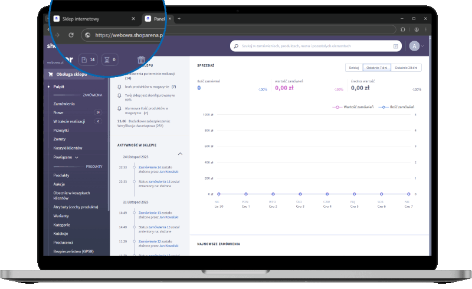Collapse the 24 Listopad 2025 activity group
This screenshot has width=472, height=289.
point(180,154)
